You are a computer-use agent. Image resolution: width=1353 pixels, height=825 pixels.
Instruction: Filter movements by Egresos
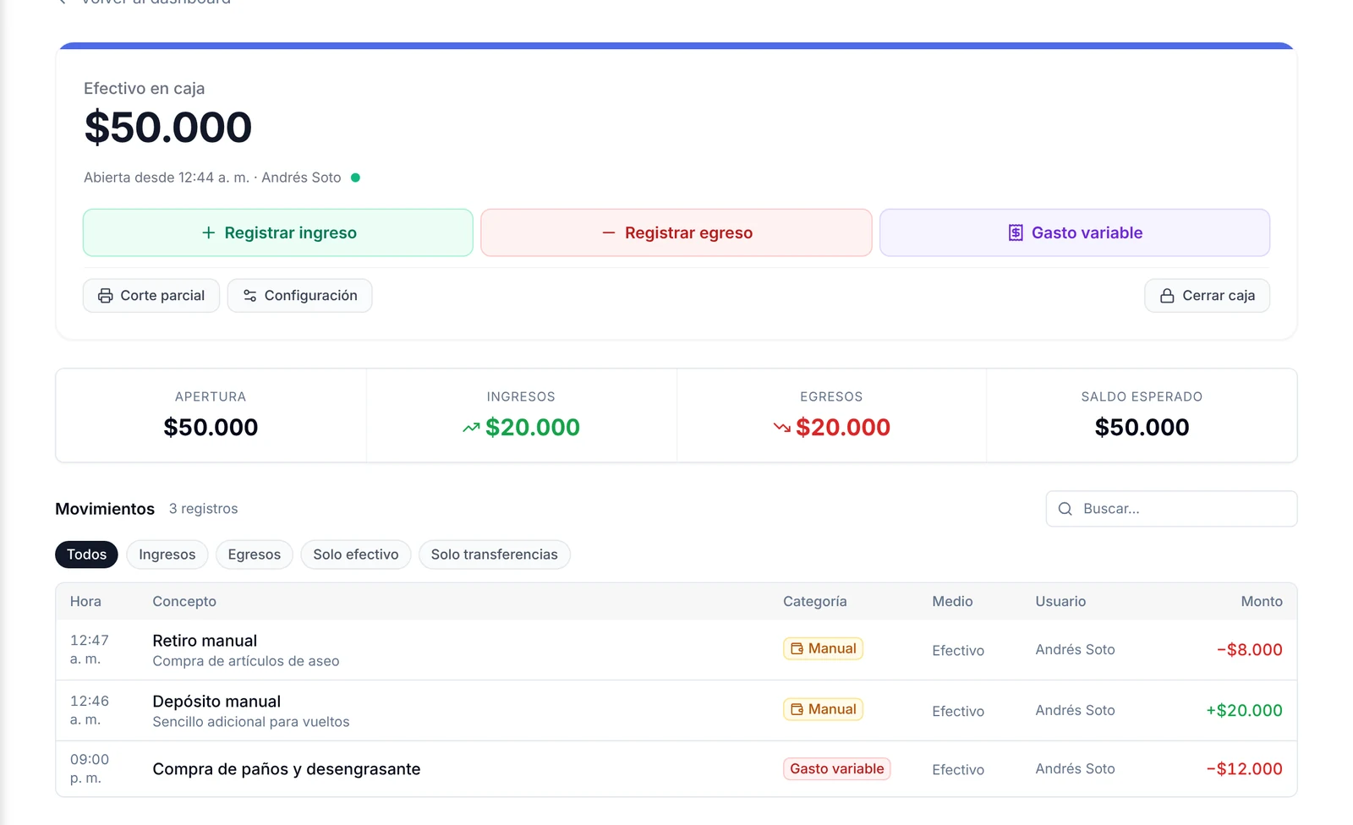pos(255,555)
